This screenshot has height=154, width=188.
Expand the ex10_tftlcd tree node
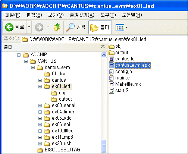(40, 131)
